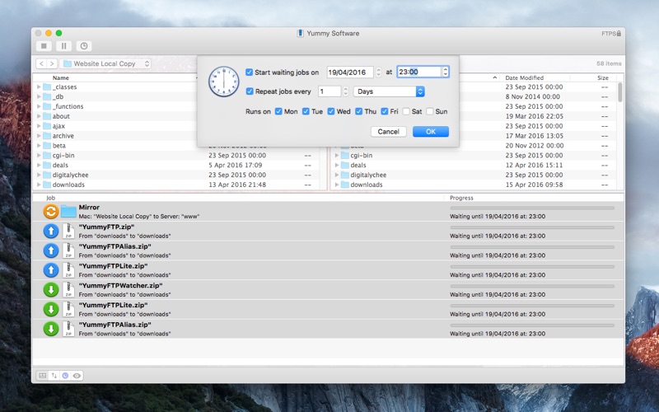Go back using the left arrow
The image size is (659, 412).
pos(42,63)
